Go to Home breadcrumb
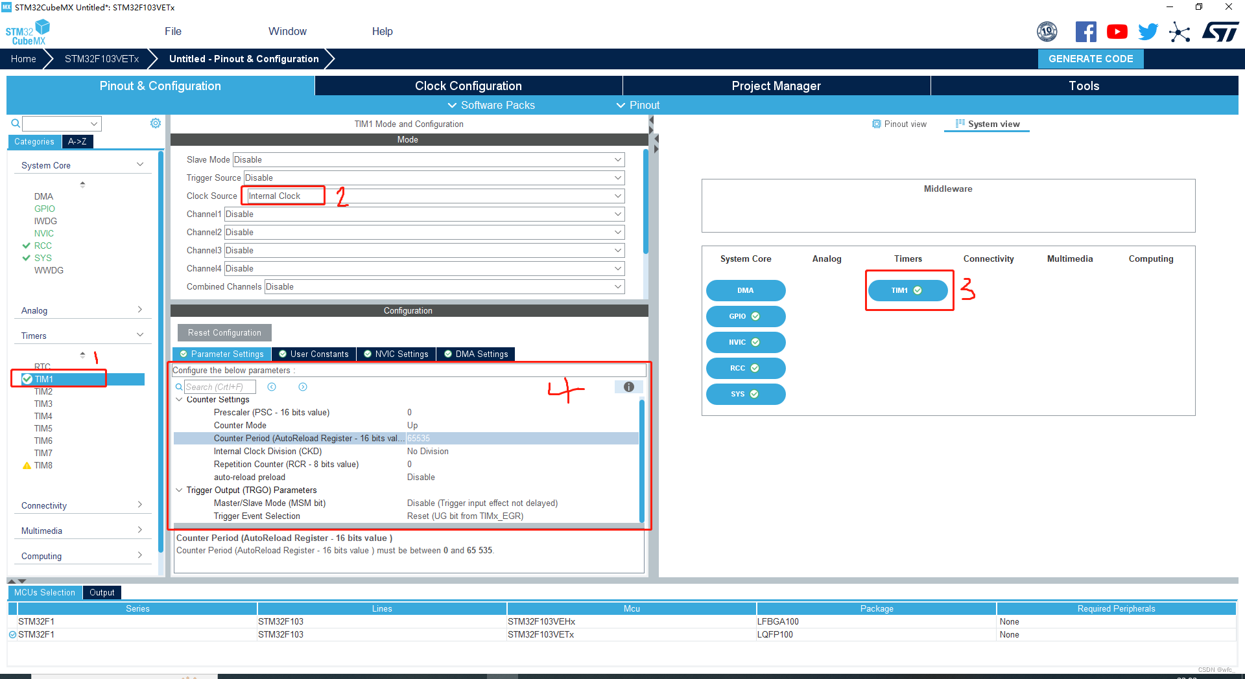 point(23,59)
